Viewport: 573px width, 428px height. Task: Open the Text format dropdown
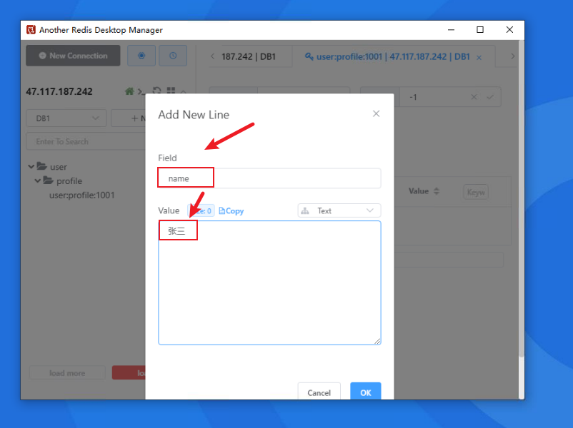point(339,210)
